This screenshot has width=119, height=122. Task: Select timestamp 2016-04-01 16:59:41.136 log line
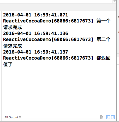point(35,33)
